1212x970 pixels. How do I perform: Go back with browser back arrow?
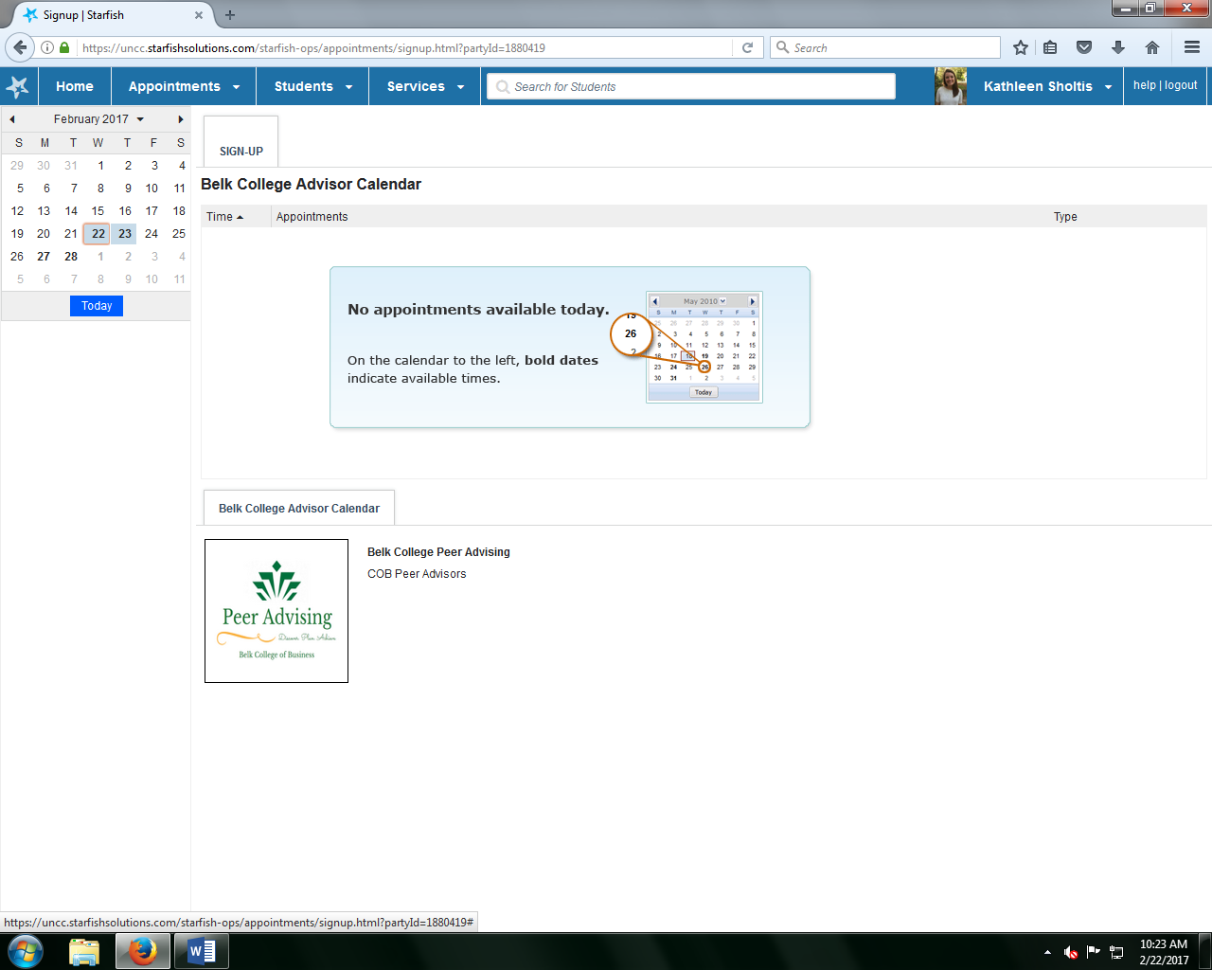20,47
